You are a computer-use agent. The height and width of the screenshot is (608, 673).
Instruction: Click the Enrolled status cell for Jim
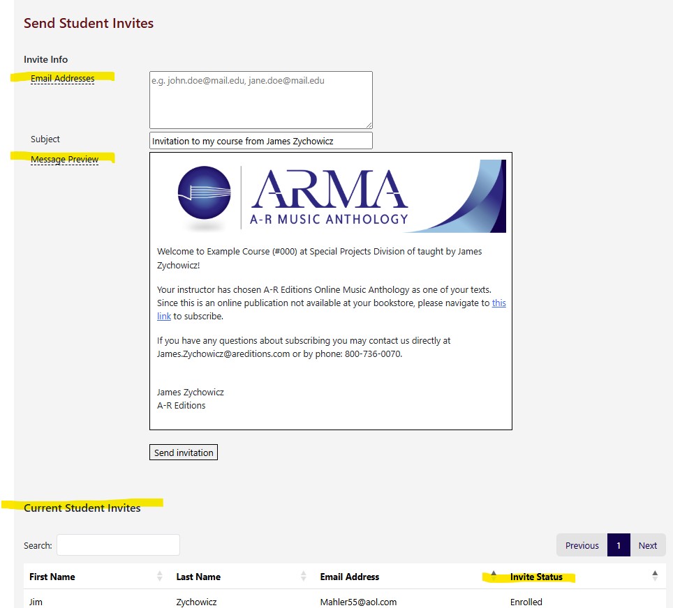526,602
